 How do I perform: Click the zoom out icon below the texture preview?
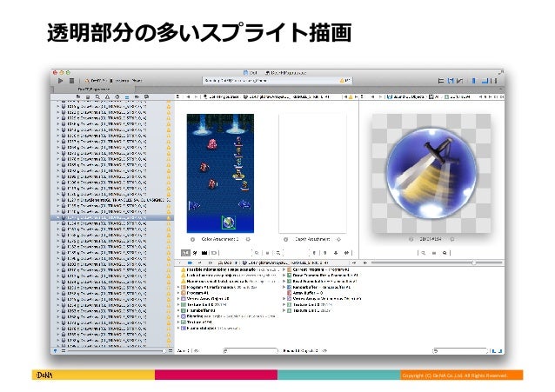point(423,253)
